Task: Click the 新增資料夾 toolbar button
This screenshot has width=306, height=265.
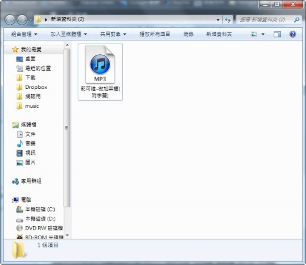Action: [219, 34]
